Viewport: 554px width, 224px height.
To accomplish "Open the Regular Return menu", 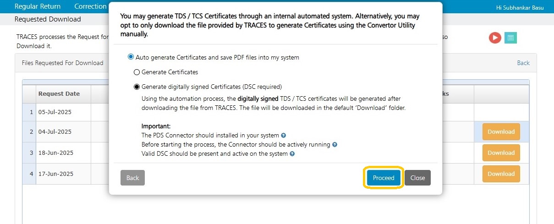I will [38, 6].
